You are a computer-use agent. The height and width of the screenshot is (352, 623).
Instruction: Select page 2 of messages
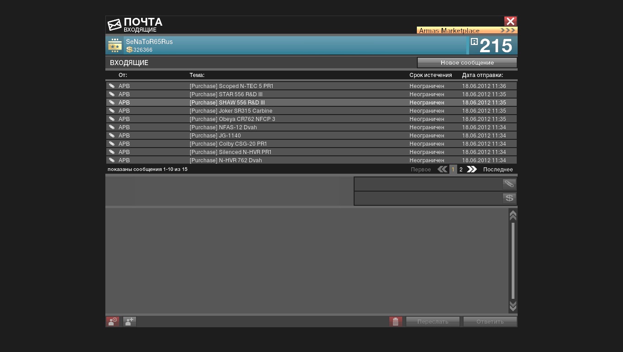pos(461,170)
